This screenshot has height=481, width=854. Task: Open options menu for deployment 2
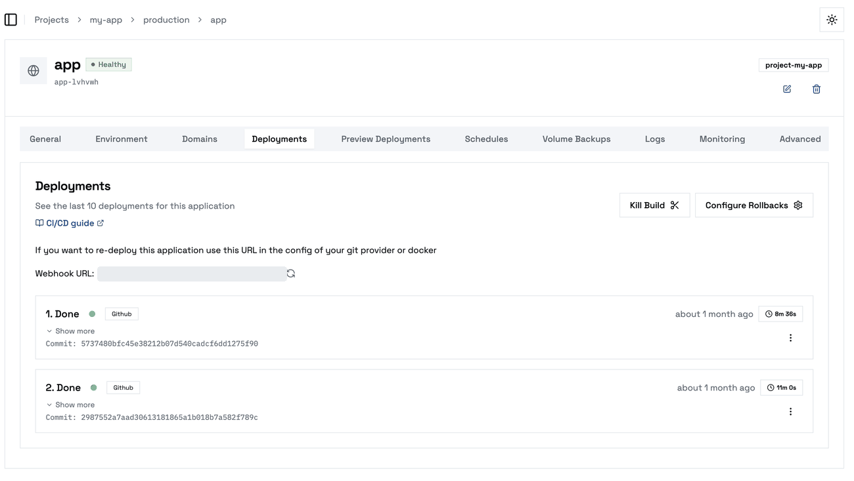click(790, 411)
